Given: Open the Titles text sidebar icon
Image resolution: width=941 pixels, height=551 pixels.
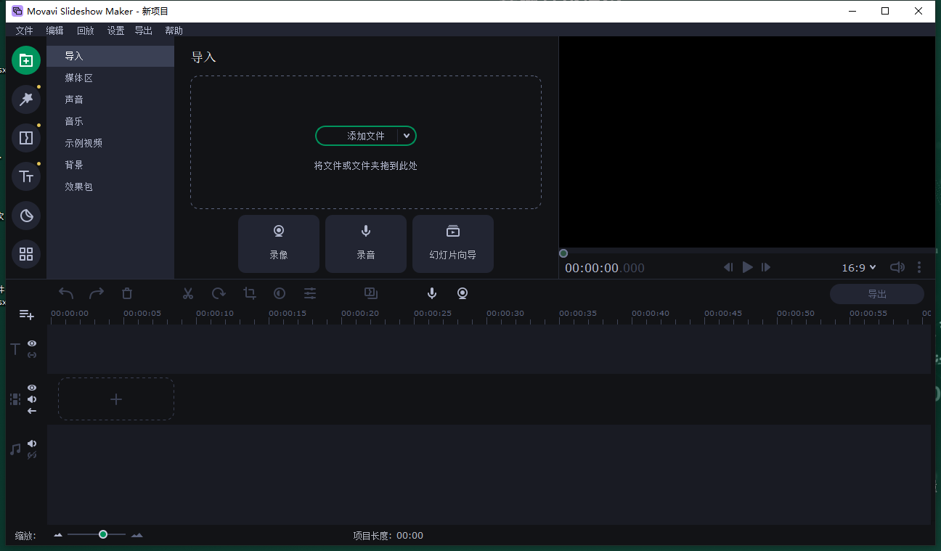Looking at the screenshot, I should 26,176.
